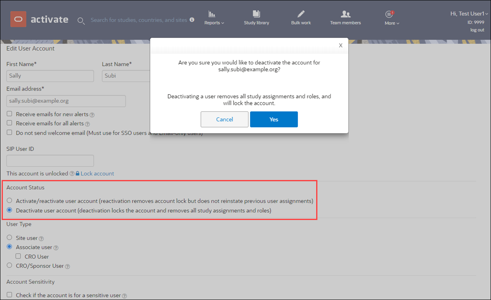Go to the Team members label
The height and width of the screenshot is (300, 491).
pos(346,23)
